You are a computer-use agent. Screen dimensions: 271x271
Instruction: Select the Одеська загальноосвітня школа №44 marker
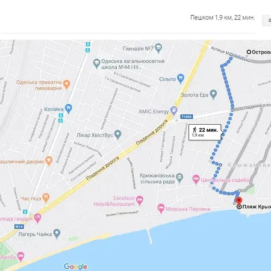click(96, 63)
